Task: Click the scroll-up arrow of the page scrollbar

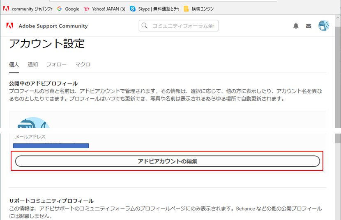Action: [338, 18]
